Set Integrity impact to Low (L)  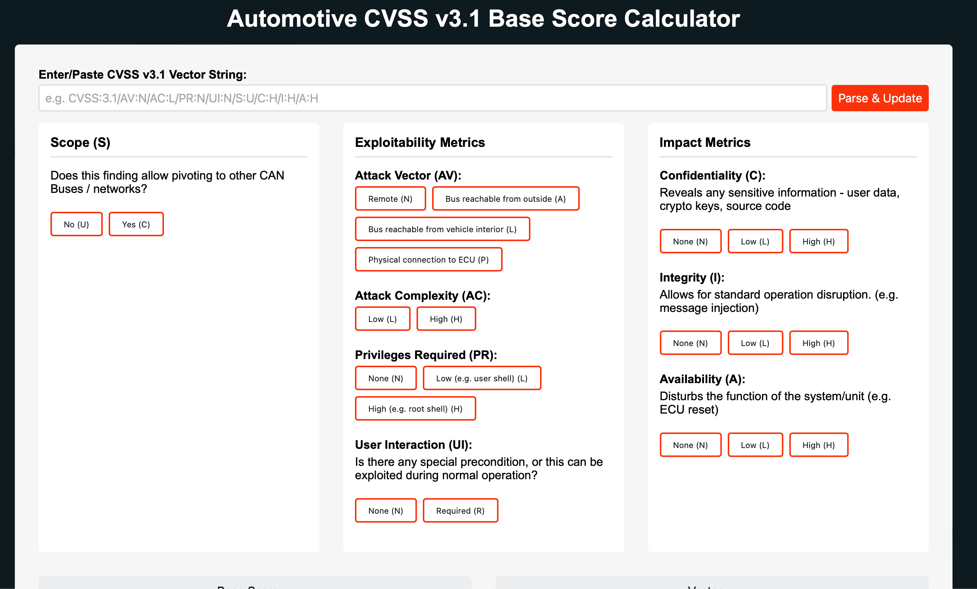pos(755,342)
